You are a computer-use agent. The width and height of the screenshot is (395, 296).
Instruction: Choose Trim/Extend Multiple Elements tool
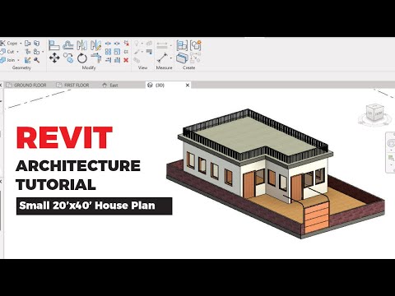[x=117, y=60]
